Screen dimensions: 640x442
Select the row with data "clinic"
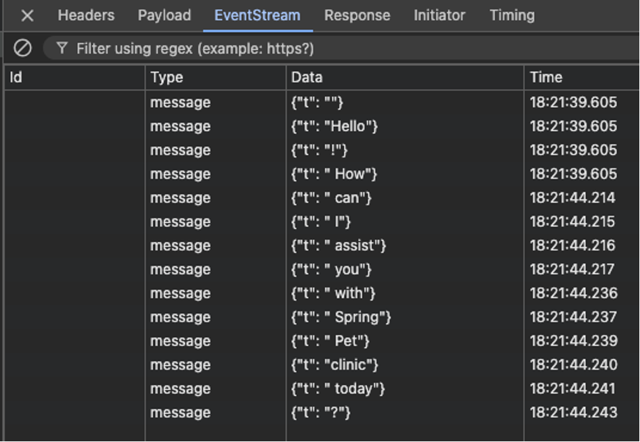coord(322,364)
